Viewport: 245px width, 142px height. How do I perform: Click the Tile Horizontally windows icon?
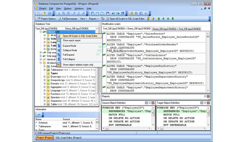click(97, 13)
